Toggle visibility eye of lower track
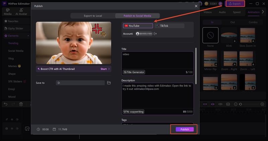Image resolution: width=268 pixels, height=141 pixels. 12,129
